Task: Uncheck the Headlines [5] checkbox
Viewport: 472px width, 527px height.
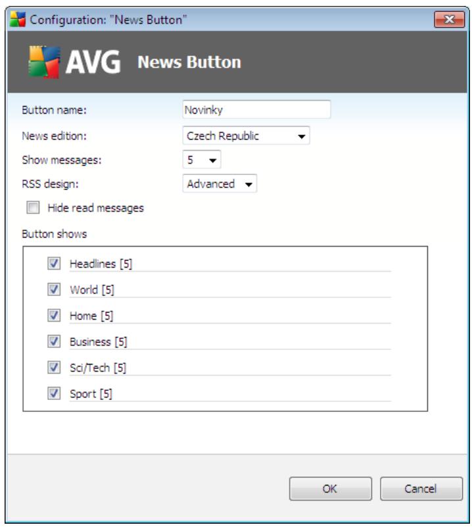Action: click(54, 263)
